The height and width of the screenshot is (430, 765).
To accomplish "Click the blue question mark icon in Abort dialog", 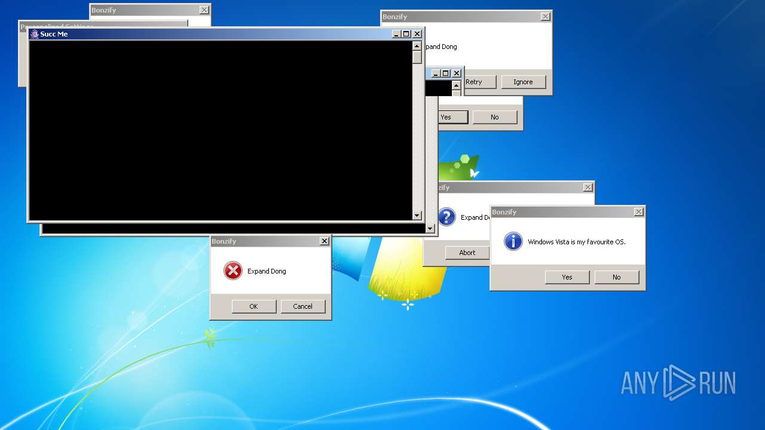I will [x=446, y=217].
